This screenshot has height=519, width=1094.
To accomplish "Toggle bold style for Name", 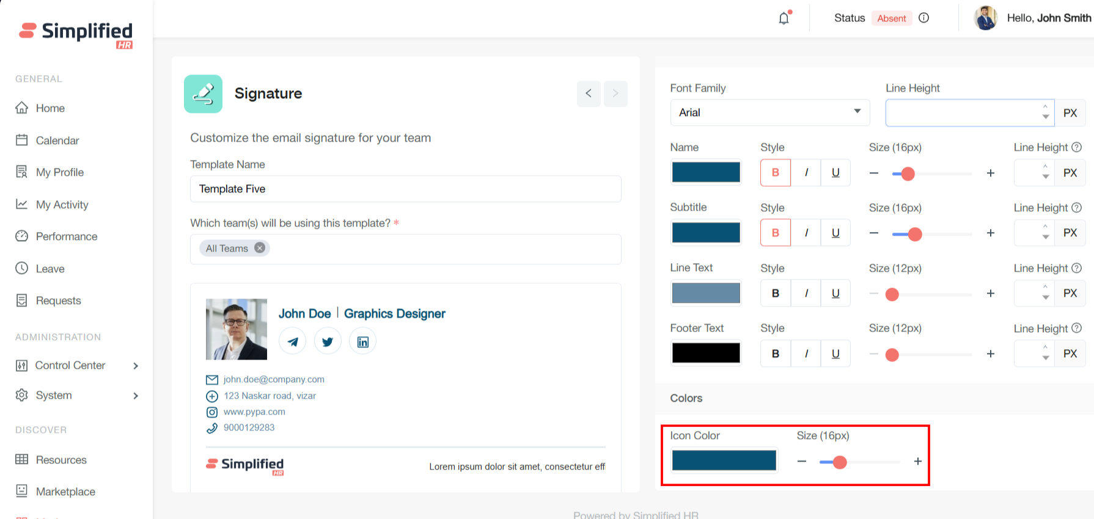I will coord(776,173).
